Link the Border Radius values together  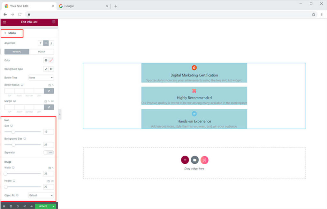coord(49,91)
